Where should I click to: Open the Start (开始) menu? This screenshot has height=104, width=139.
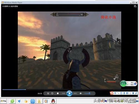pyautogui.click(x=3, y=101)
